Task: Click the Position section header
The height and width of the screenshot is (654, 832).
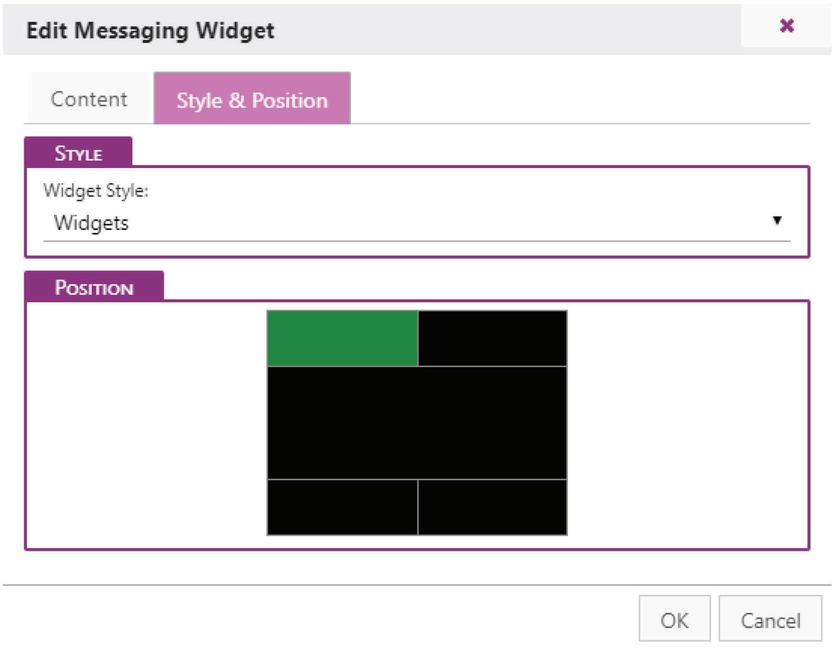Action: click(x=94, y=288)
